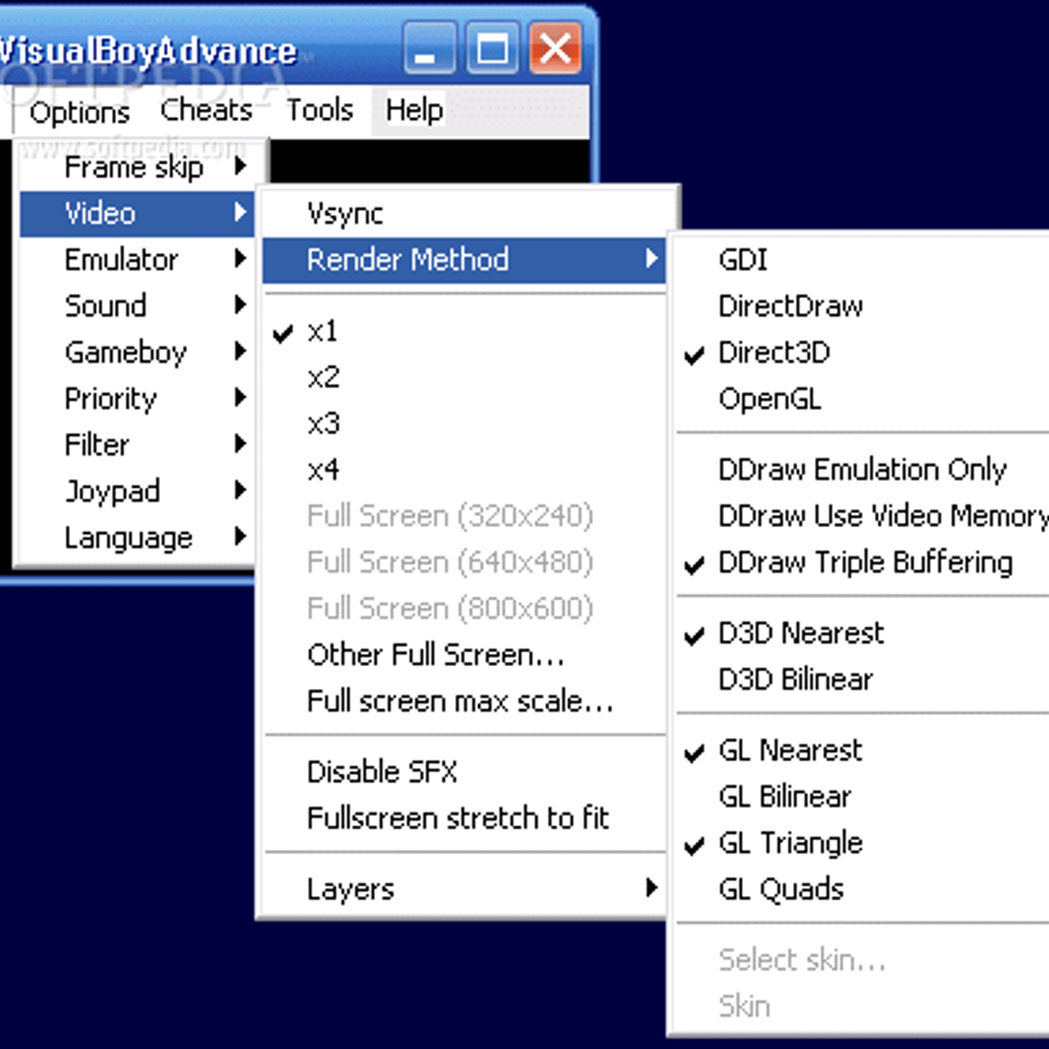Toggle DDraw Emulation Only
Image resolution: width=1049 pixels, height=1049 pixels.
[x=862, y=469]
